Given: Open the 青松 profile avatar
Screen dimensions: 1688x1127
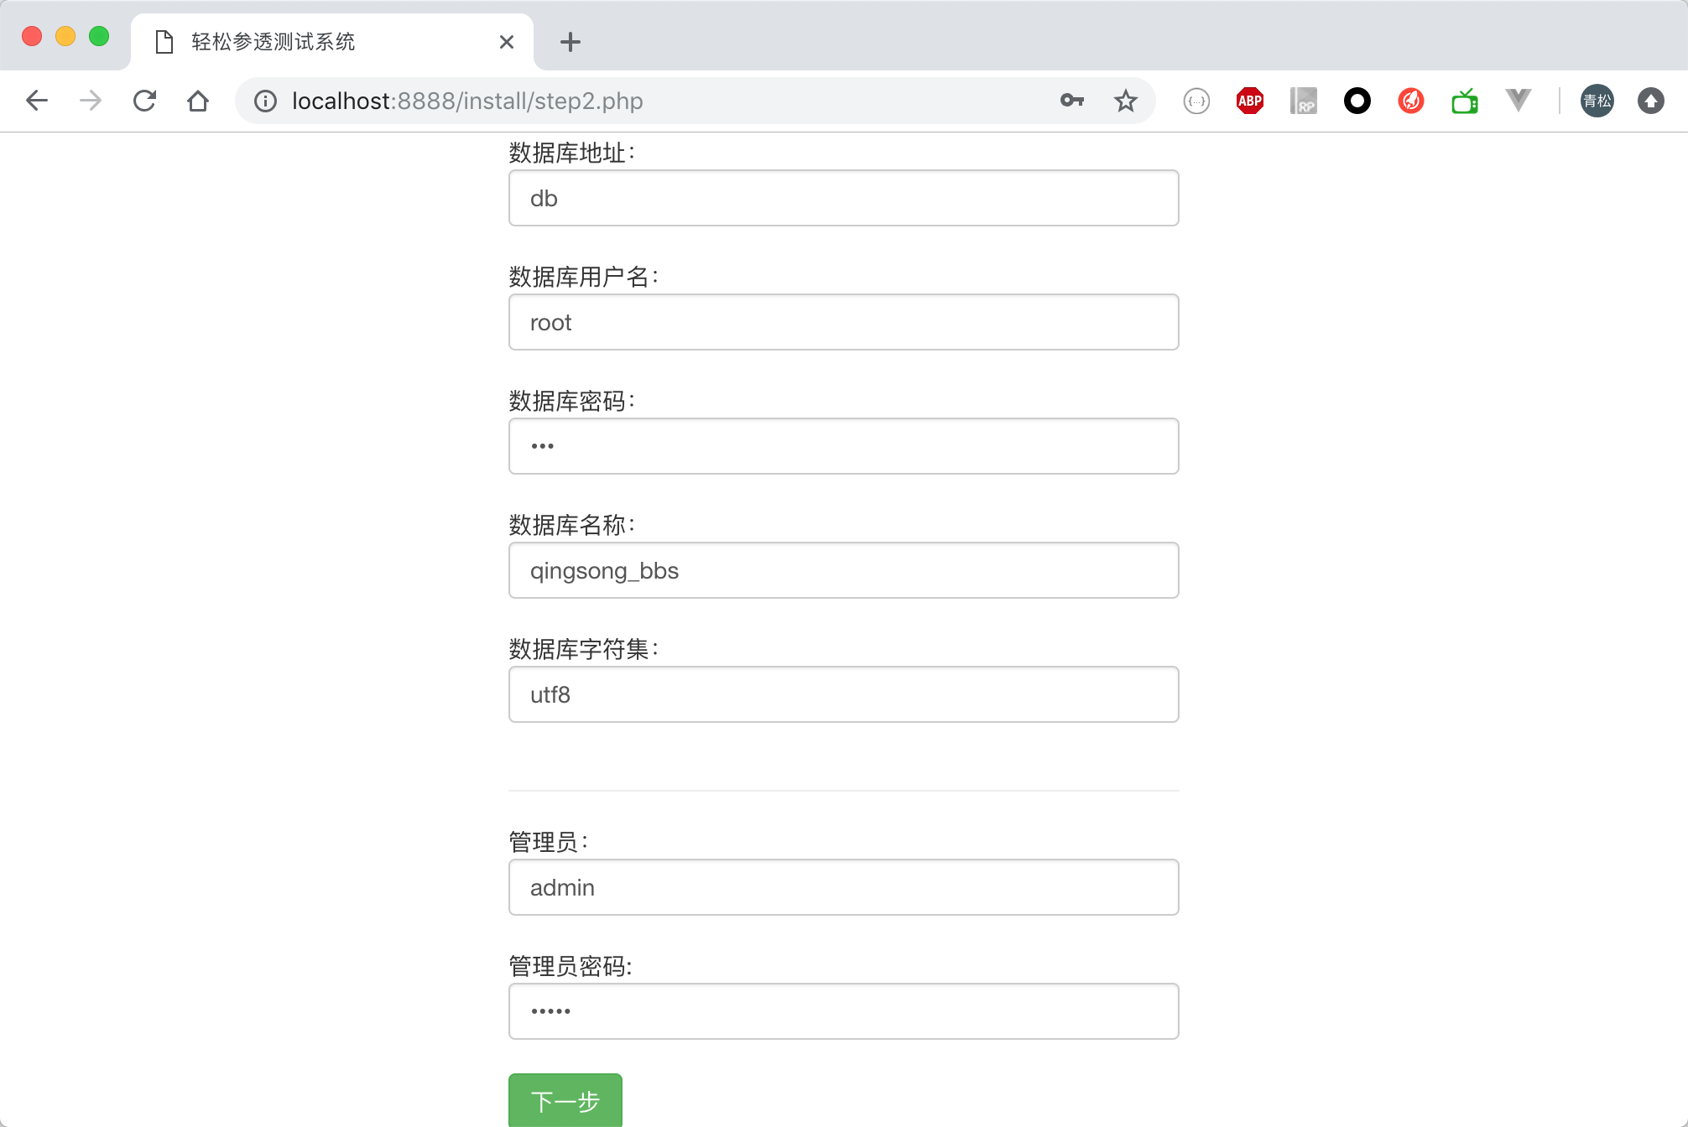Looking at the screenshot, I should coord(1597,101).
